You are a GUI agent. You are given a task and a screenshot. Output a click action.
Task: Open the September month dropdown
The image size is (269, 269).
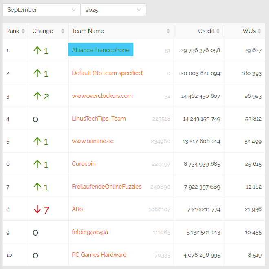coord(41,10)
